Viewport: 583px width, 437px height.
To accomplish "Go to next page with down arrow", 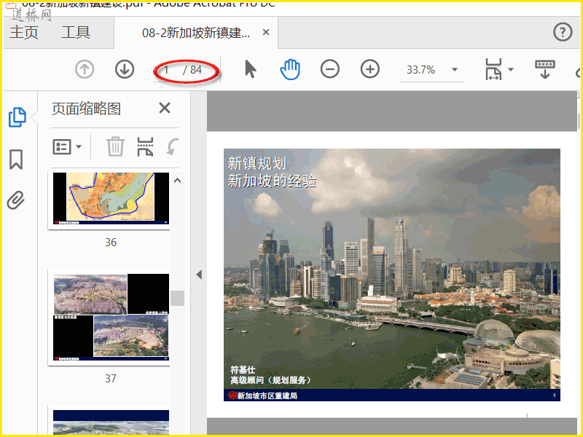I will pyautogui.click(x=125, y=69).
